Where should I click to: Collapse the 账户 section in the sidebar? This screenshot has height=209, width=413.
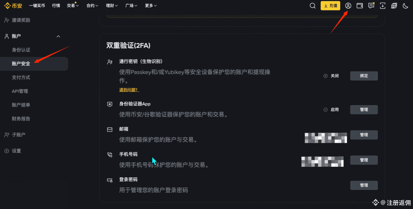pos(58,36)
